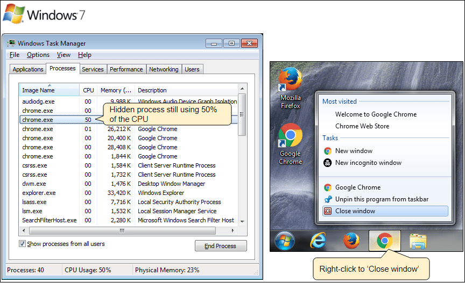The image size is (465, 283).
Task: Select the lsass.exe process row
Action: [129, 202]
